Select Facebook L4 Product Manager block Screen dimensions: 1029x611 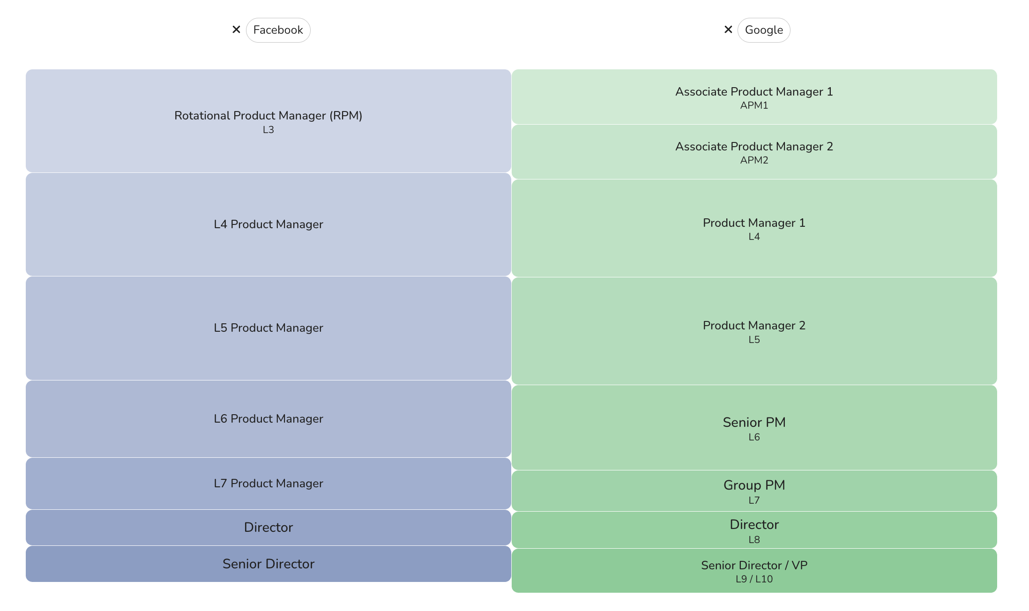tap(268, 224)
